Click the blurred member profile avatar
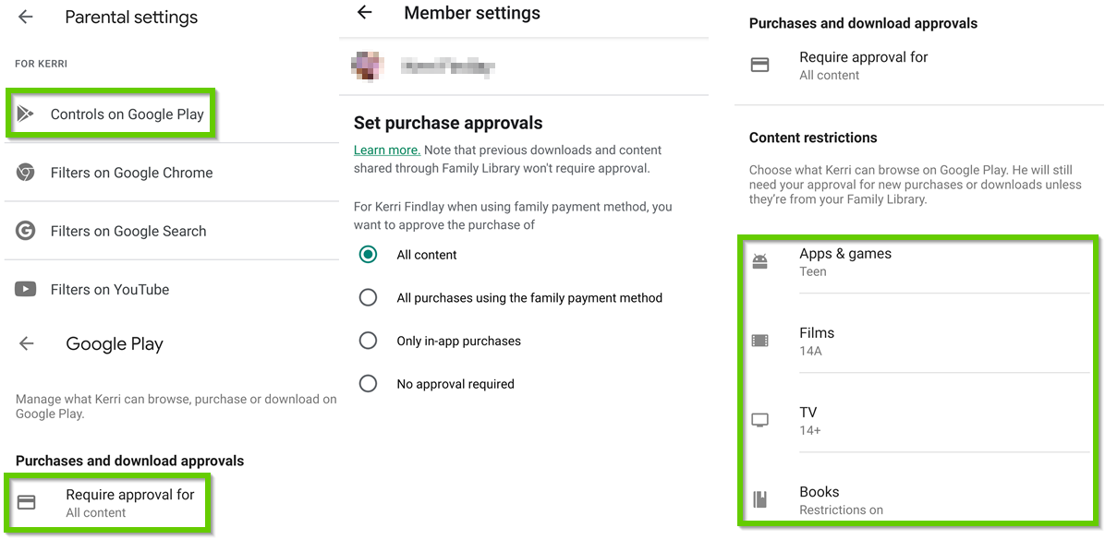 click(366, 65)
